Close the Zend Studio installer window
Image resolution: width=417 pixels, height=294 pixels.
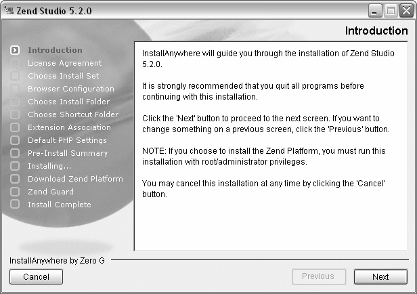[x=406, y=10]
